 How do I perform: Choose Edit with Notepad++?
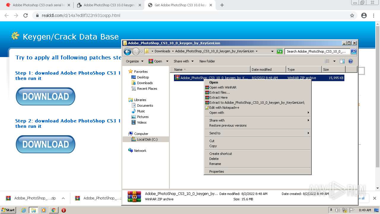point(224,108)
